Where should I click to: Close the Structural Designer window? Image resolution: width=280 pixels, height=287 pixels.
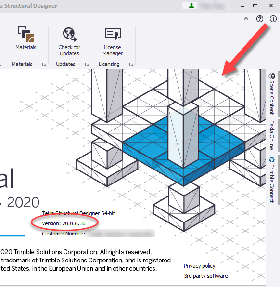tap(271, 6)
